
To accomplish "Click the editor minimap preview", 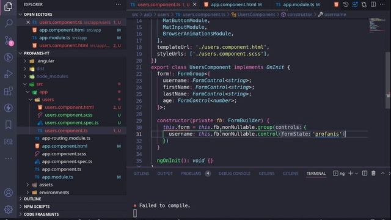I will point(378,25).
